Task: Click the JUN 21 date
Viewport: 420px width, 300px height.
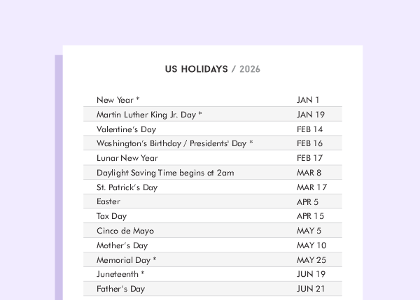Action: (311, 289)
